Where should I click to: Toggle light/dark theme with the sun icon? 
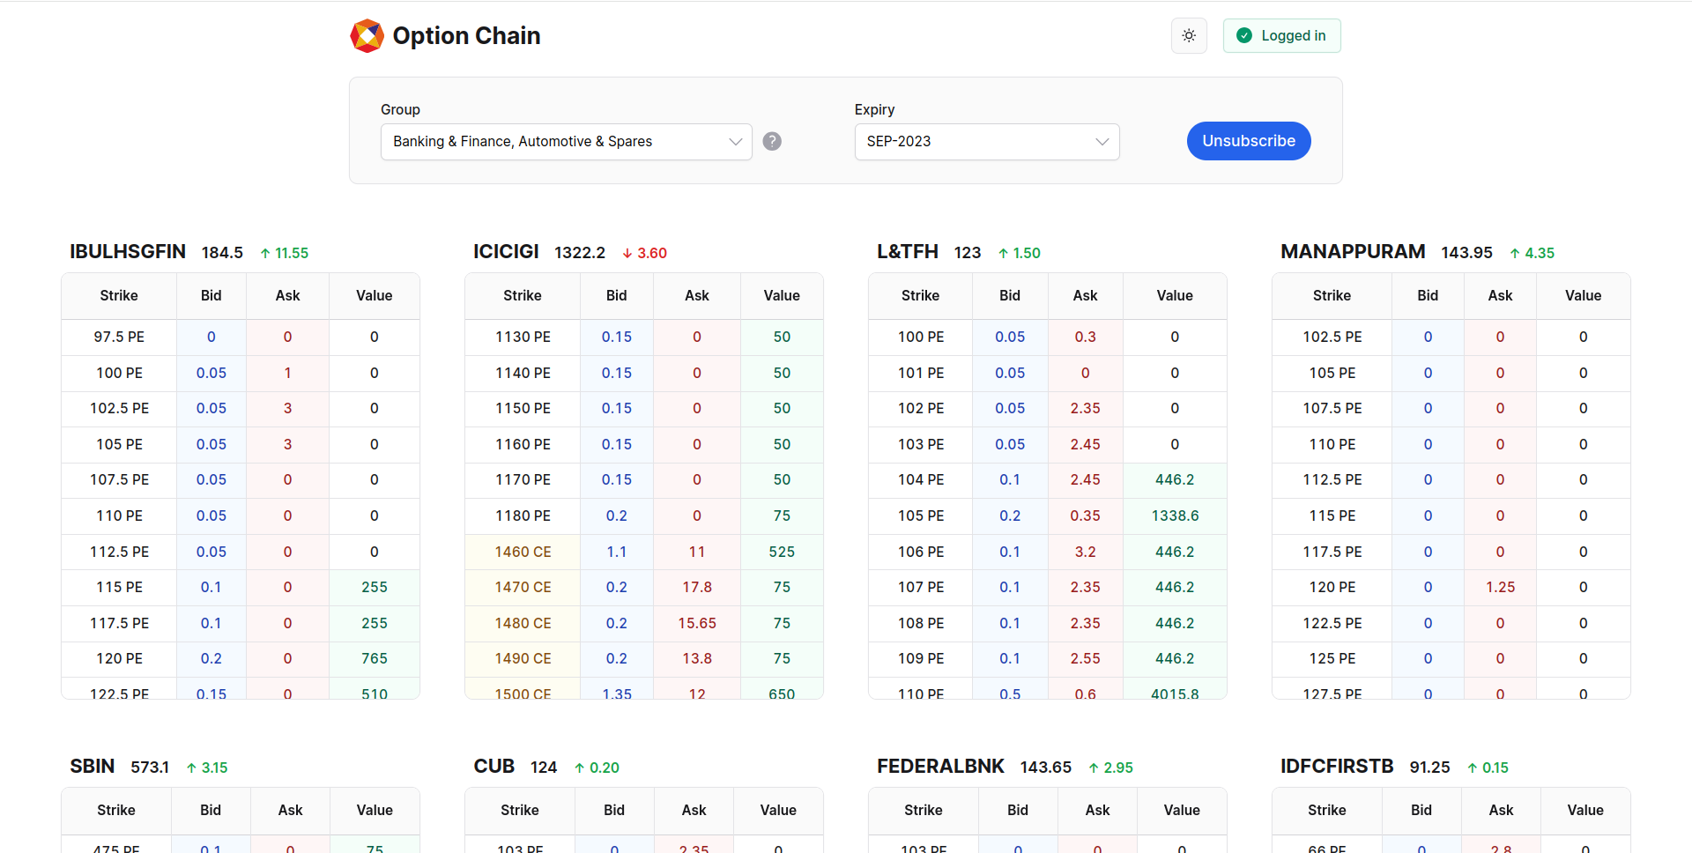click(1189, 35)
